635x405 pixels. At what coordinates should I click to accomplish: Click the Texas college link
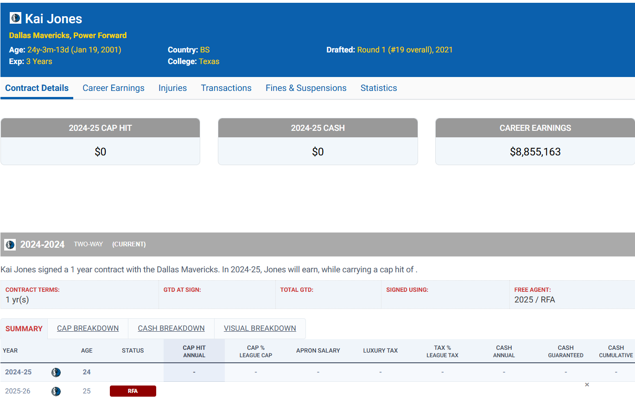pos(209,61)
